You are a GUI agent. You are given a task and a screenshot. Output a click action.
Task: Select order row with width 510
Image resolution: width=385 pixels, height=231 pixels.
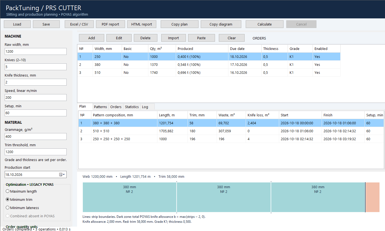tap(209, 72)
